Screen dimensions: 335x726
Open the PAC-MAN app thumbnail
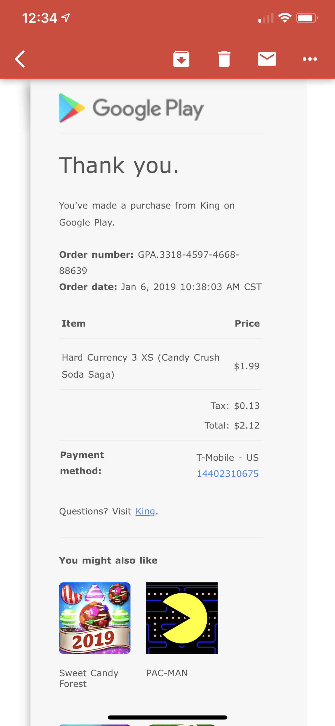tap(182, 618)
